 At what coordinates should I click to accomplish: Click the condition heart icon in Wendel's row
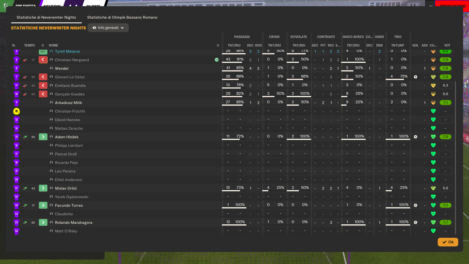pos(433,69)
